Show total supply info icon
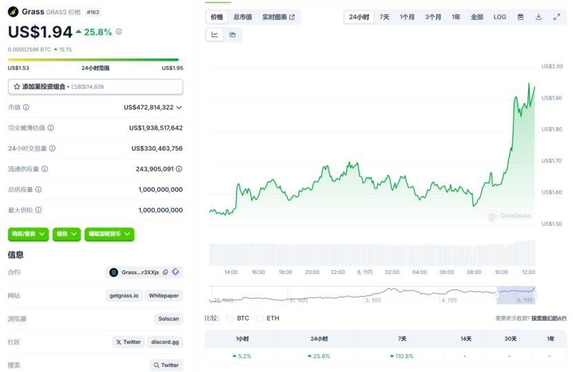573x372 pixels. click(39, 189)
